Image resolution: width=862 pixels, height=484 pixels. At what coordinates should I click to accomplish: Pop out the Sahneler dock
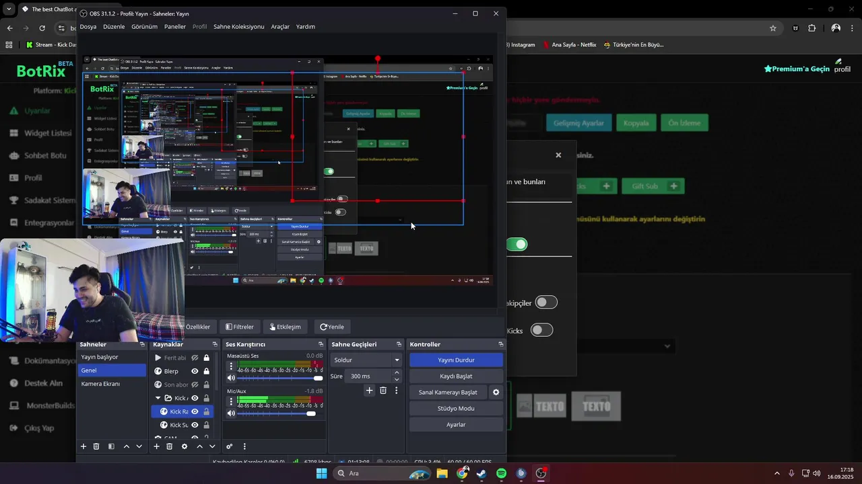point(142,344)
